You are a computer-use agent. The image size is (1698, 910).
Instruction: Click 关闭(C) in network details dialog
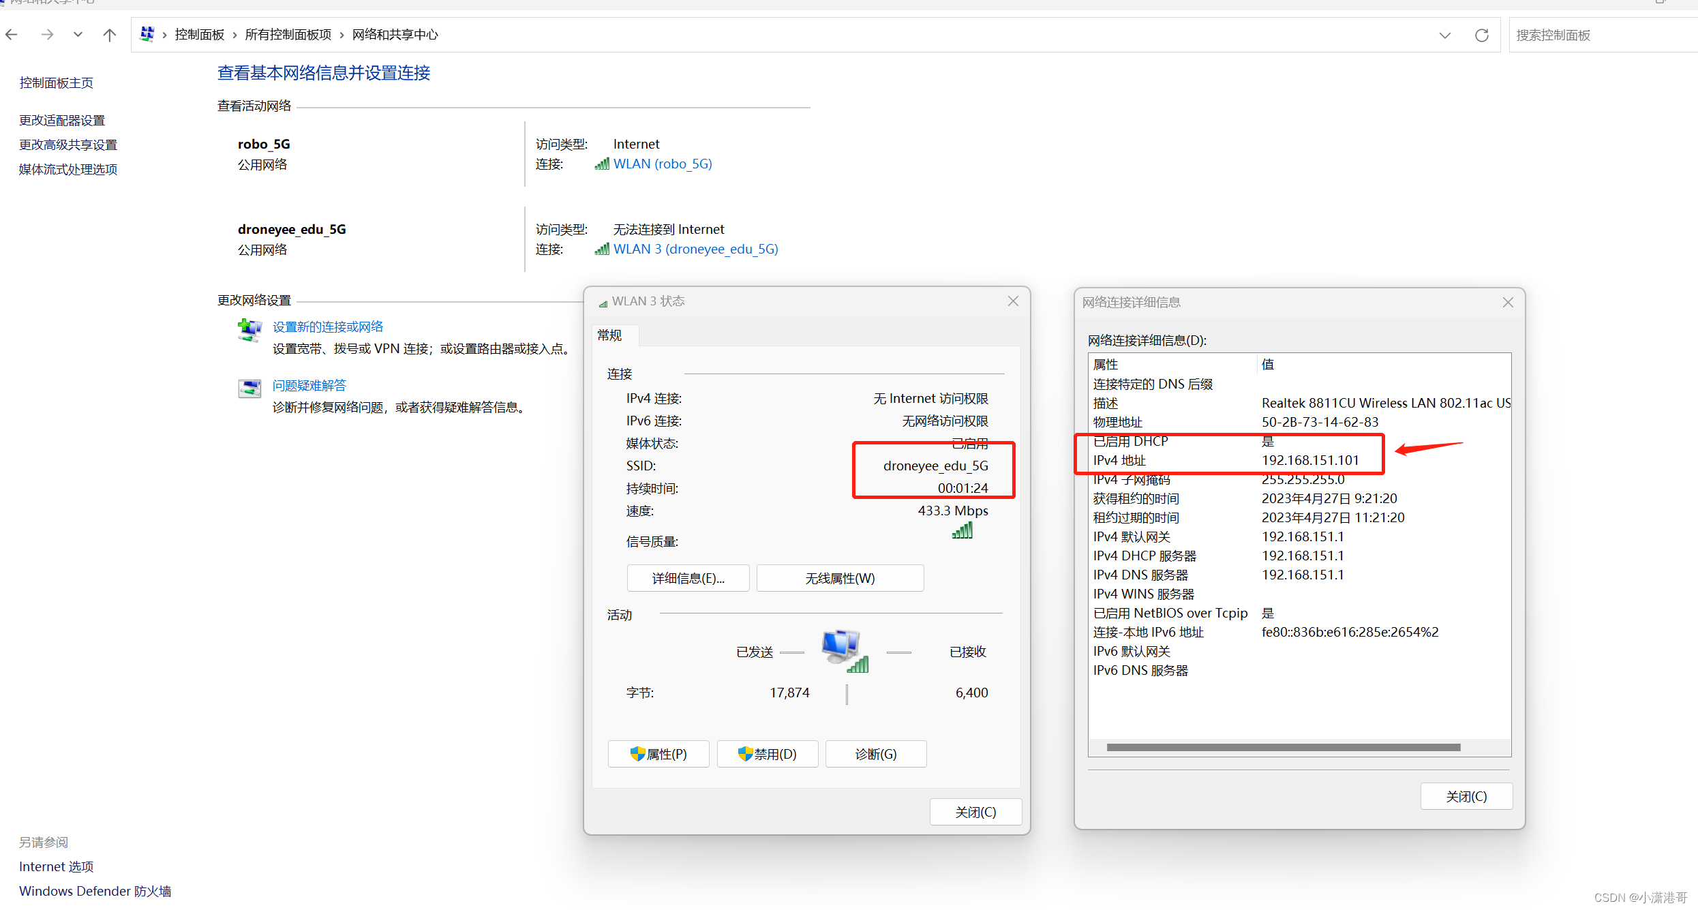pyautogui.click(x=1466, y=796)
